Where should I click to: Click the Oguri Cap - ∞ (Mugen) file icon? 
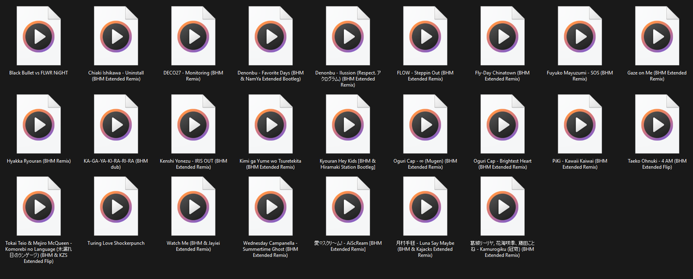click(x=425, y=124)
